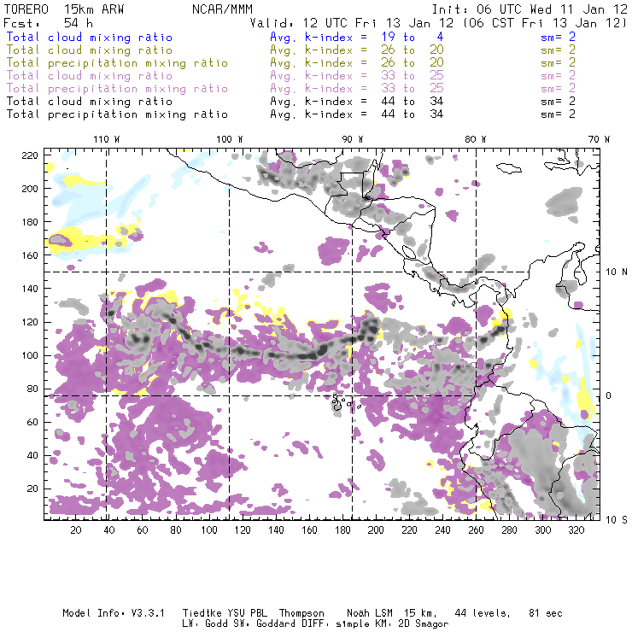The width and height of the screenshot is (632, 632).
Task: Click the "10 N" latitude label
Action: [x=617, y=272]
